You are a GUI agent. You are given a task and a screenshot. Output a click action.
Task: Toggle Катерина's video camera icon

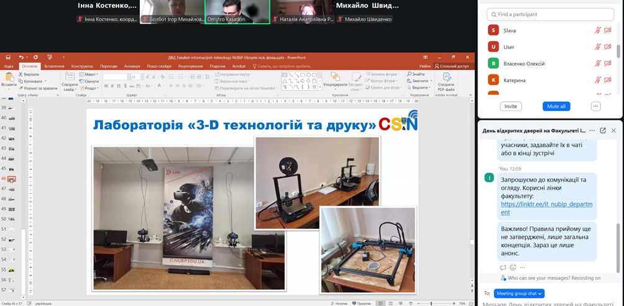(x=607, y=80)
